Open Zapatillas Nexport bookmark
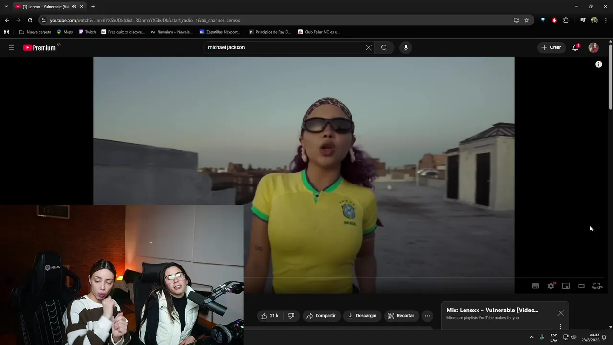613x345 pixels. 220,32
